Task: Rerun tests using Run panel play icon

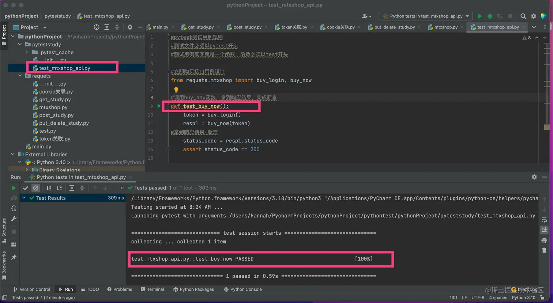Action: tap(14, 188)
